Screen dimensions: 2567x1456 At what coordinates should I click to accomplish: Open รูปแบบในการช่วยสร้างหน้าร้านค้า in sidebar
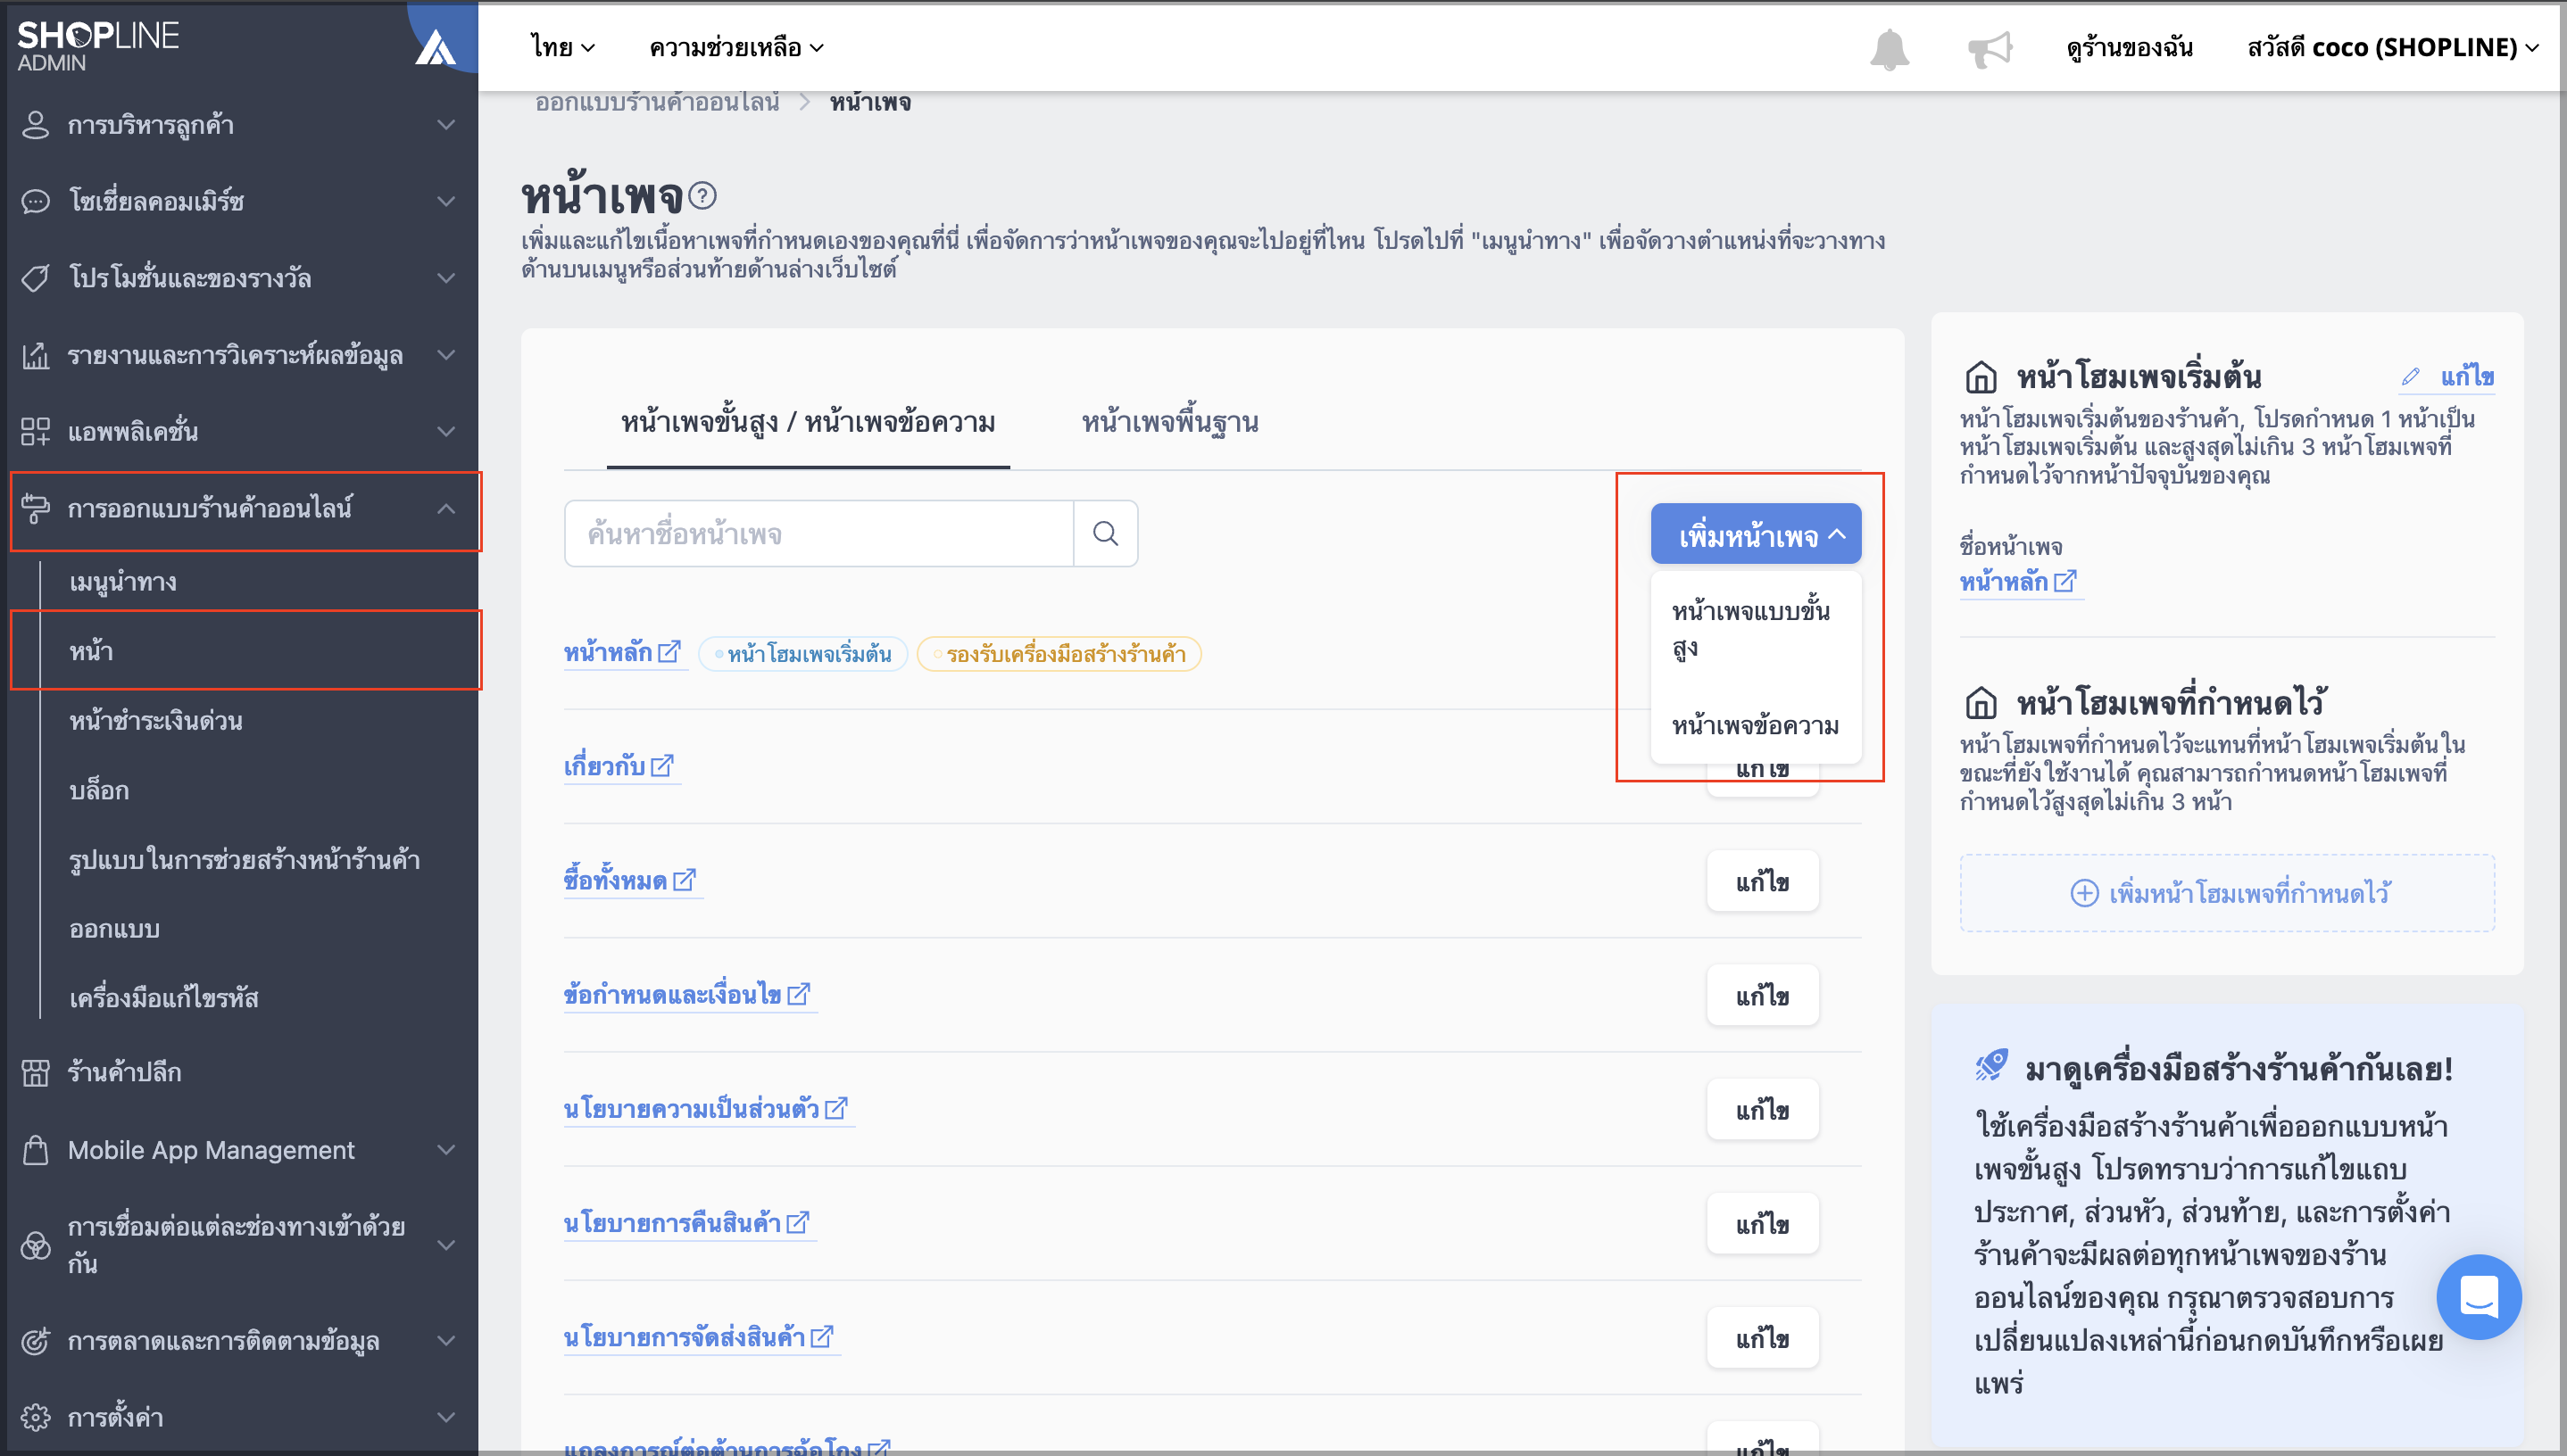point(244,860)
